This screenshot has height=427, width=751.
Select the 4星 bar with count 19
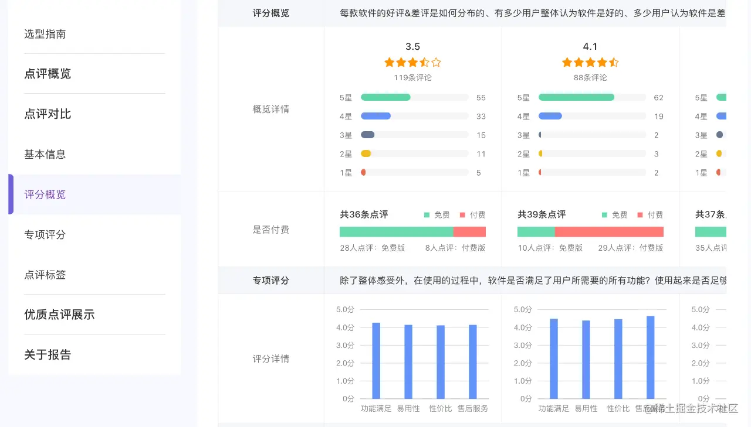tap(592, 116)
